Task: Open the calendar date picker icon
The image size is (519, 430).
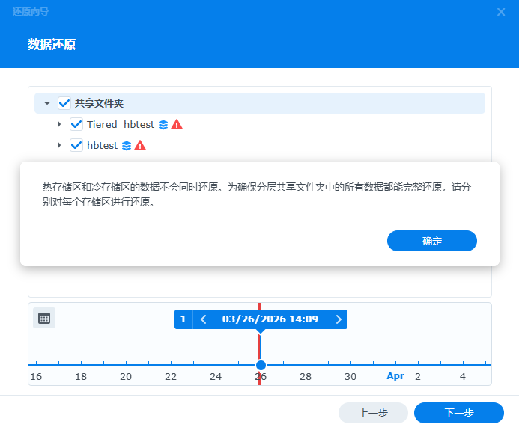Action: [x=44, y=318]
